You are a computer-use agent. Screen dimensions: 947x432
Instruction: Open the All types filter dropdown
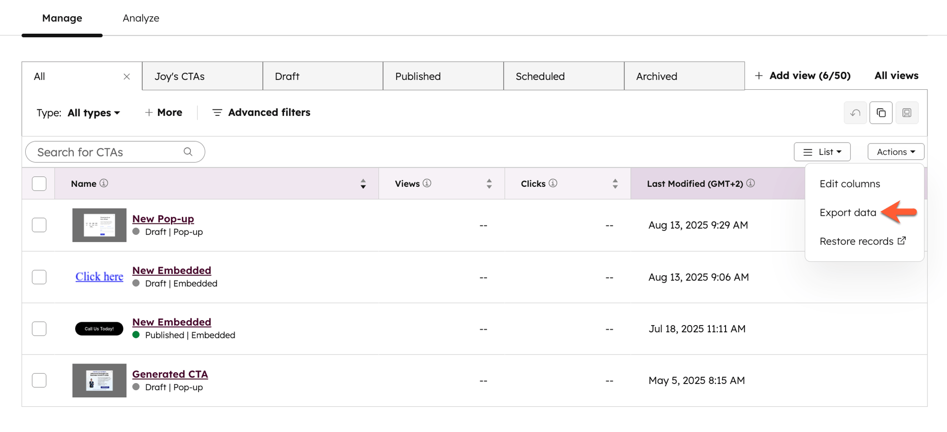click(94, 113)
